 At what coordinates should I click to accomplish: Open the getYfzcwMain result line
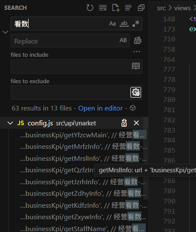point(84,135)
